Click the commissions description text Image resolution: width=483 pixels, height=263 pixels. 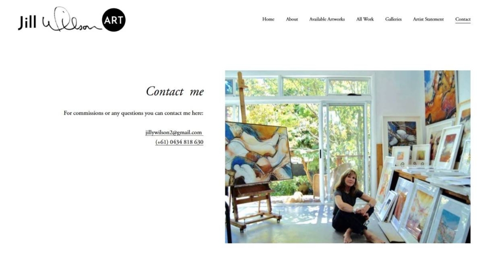click(x=133, y=113)
